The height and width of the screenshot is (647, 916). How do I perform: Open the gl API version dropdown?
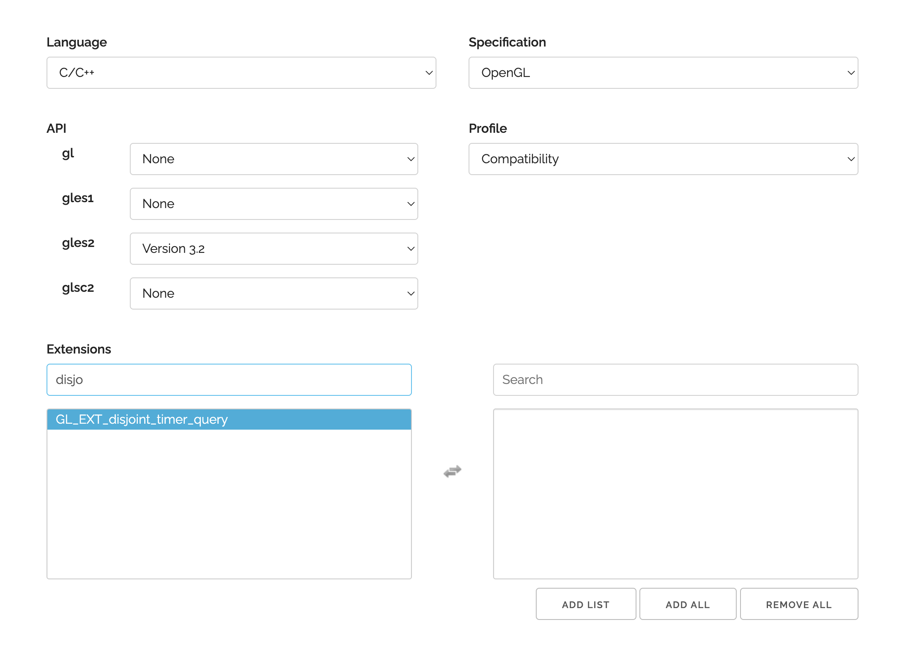coord(274,159)
